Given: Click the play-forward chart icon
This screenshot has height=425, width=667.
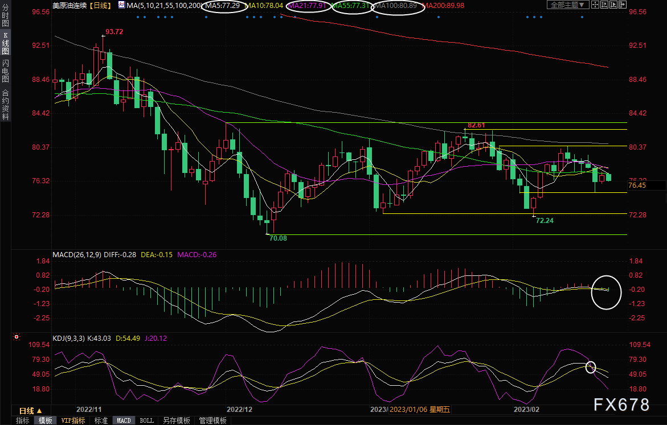Looking at the screenshot, I should 613,5.
